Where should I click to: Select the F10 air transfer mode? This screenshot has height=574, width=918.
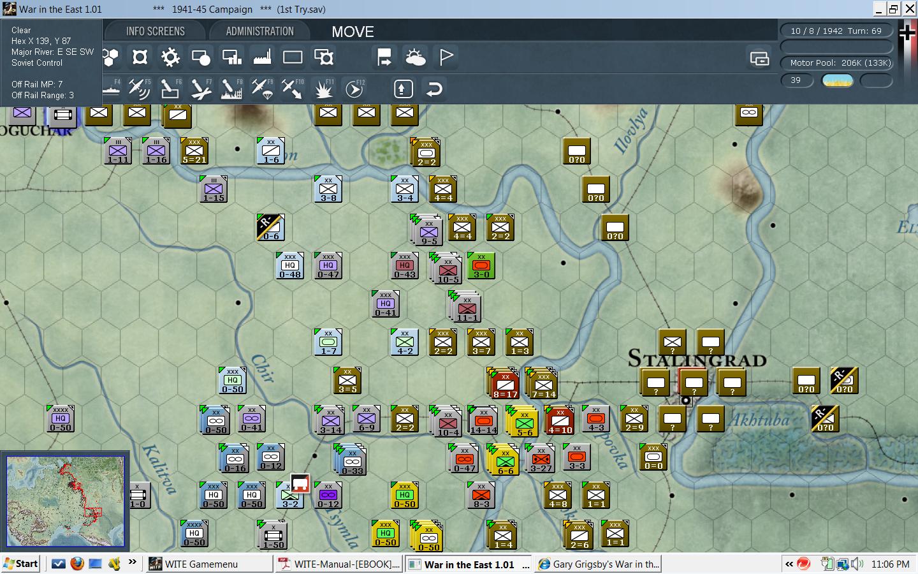tap(293, 89)
